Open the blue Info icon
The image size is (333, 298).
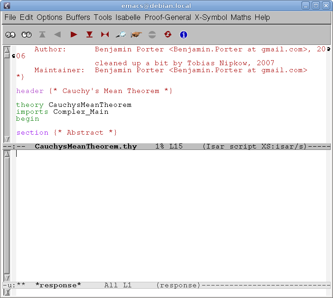[x=184, y=35]
